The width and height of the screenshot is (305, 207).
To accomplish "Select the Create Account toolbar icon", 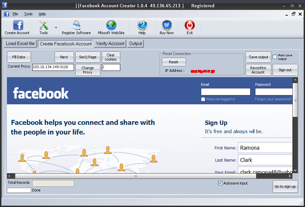I will [x=17, y=27].
